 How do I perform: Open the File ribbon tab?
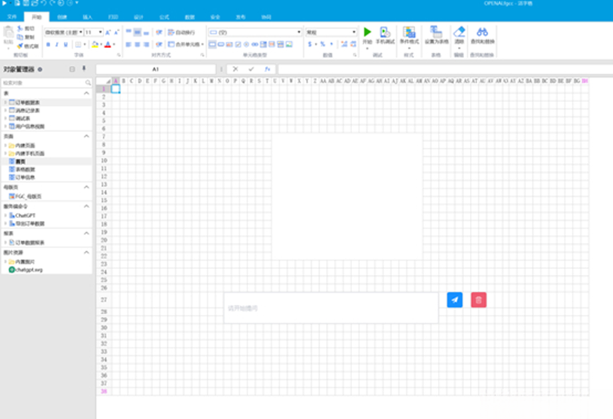pyautogui.click(x=12, y=17)
